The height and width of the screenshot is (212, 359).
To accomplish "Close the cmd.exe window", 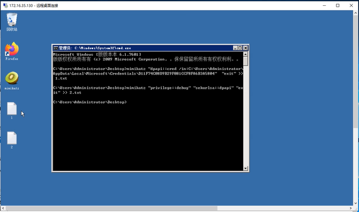I will click(245, 48).
